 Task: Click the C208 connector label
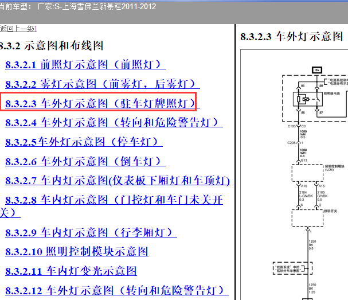click(291, 143)
